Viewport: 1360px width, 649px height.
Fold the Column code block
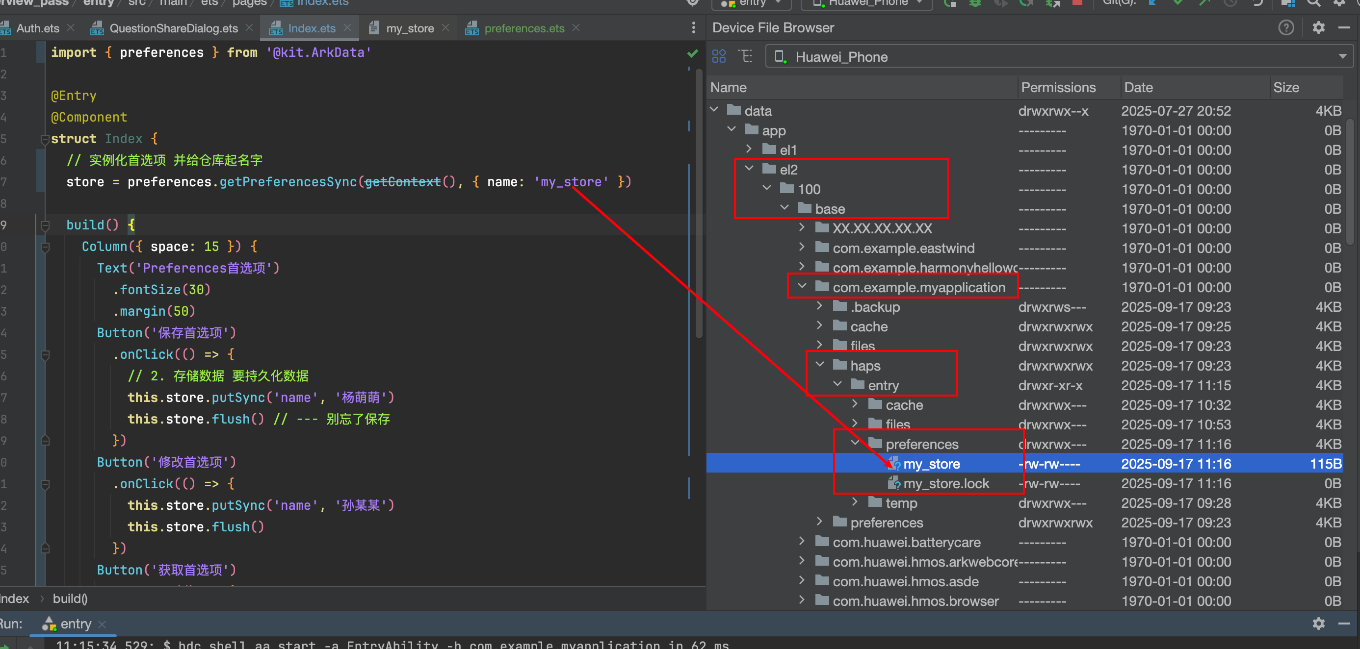click(45, 247)
